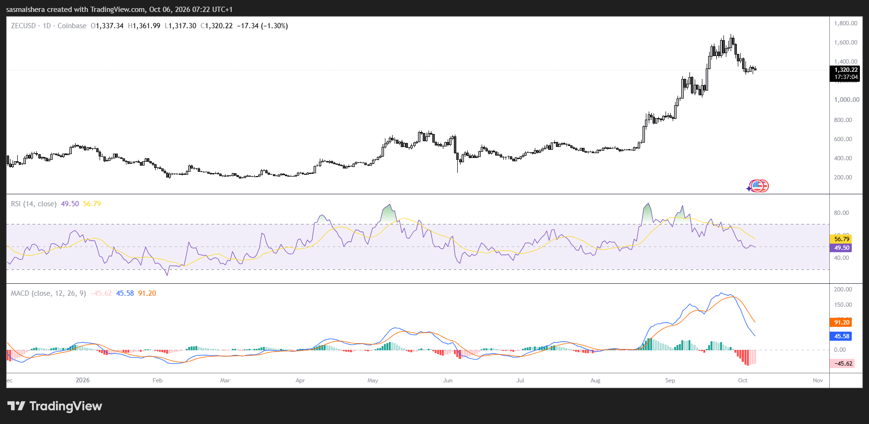Click the purple RSI legend value 49.50
The height and width of the screenshot is (424, 869).
coord(70,204)
